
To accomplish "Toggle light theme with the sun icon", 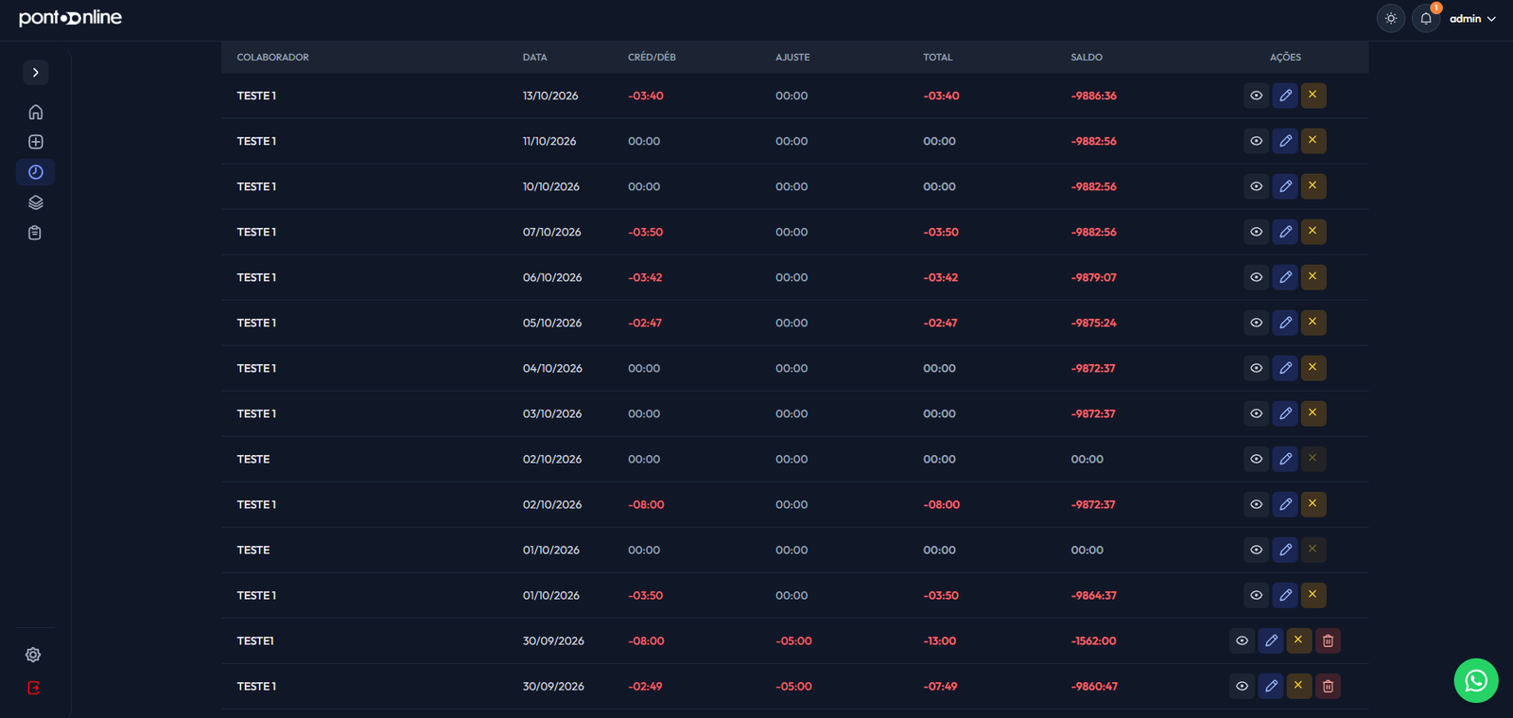I will point(1391,18).
